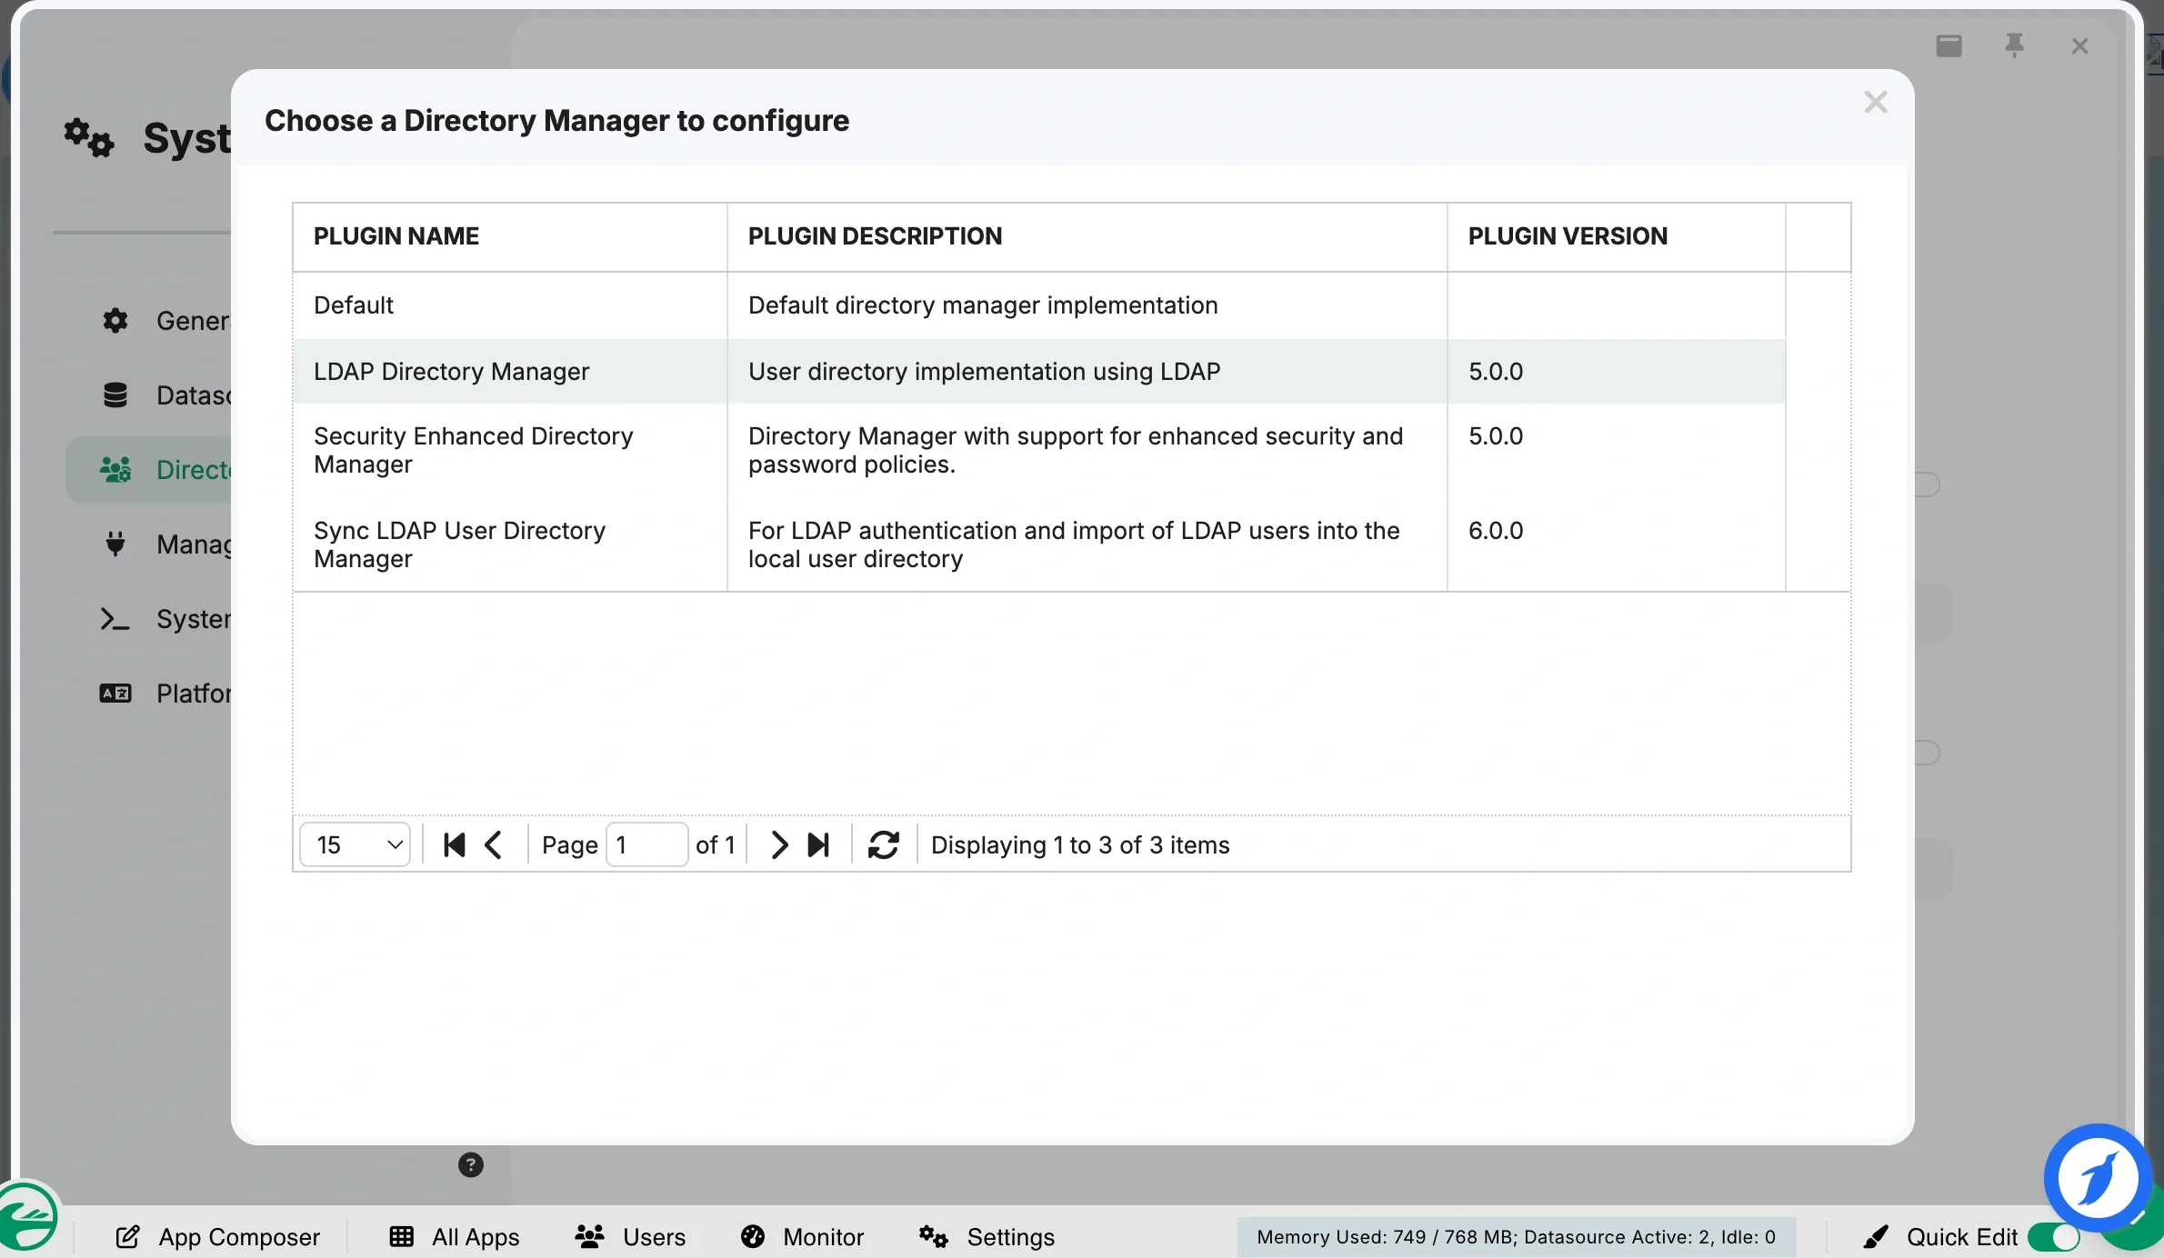Viewport: 2164px width, 1258px height.
Task: Refresh the directory manager list
Action: pos(883,845)
